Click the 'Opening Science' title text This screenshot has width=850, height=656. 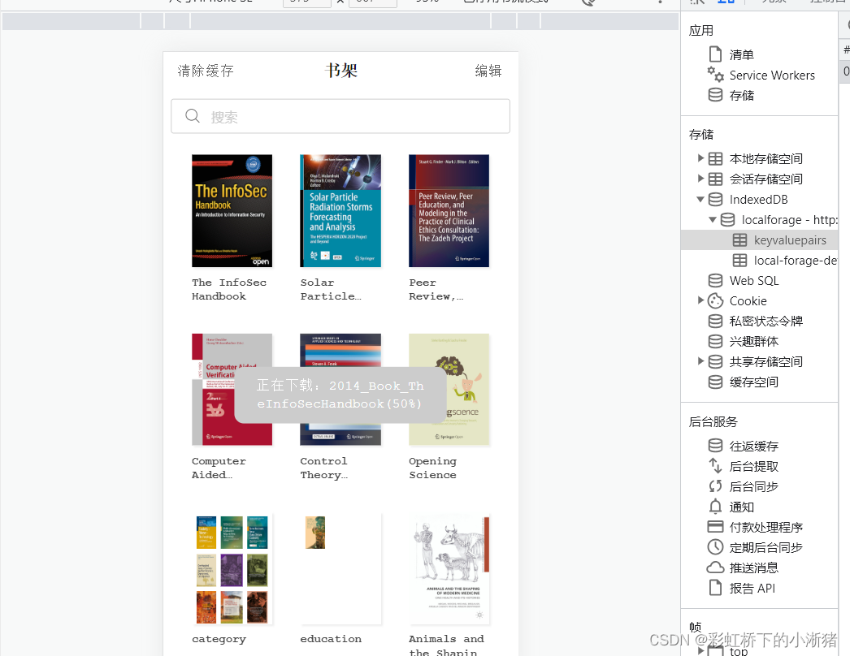click(x=432, y=468)
